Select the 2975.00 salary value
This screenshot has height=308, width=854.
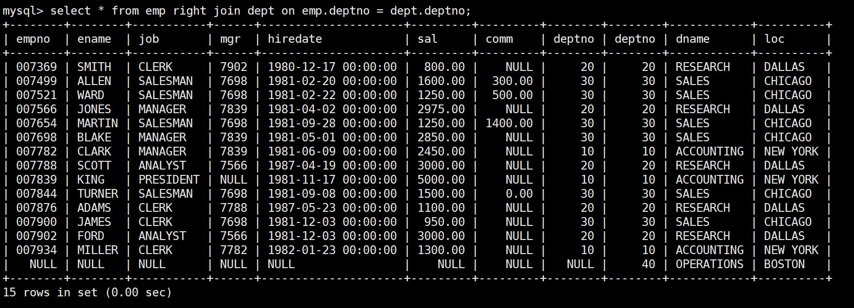[x=441, y=109]
